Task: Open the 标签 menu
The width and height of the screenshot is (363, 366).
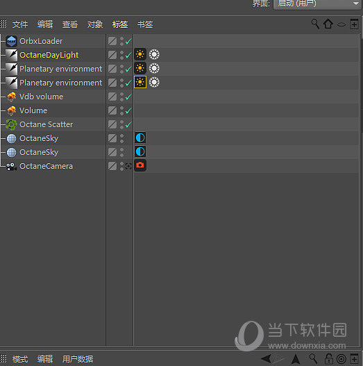Action: [120, 24]
